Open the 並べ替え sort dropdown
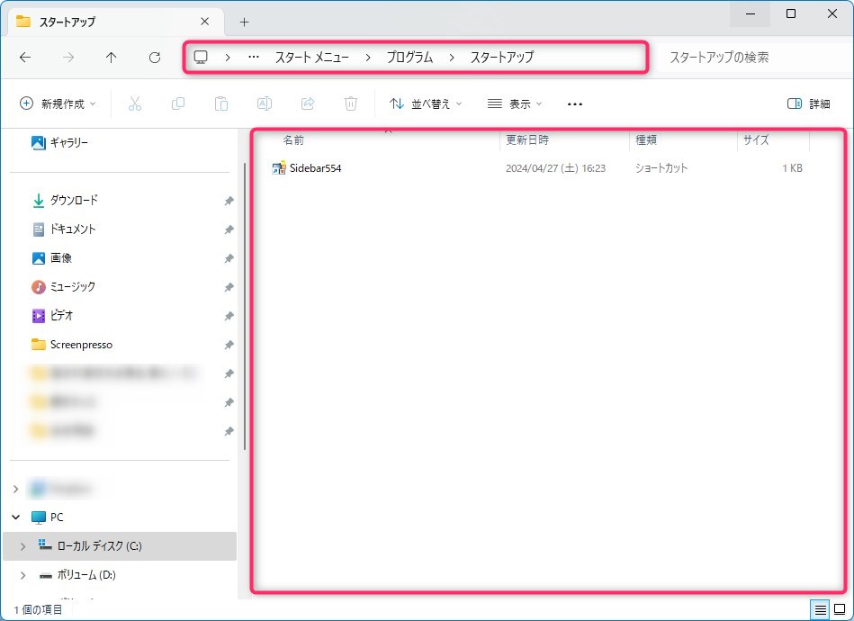854x621 pixels. click(x=426, y=103)
